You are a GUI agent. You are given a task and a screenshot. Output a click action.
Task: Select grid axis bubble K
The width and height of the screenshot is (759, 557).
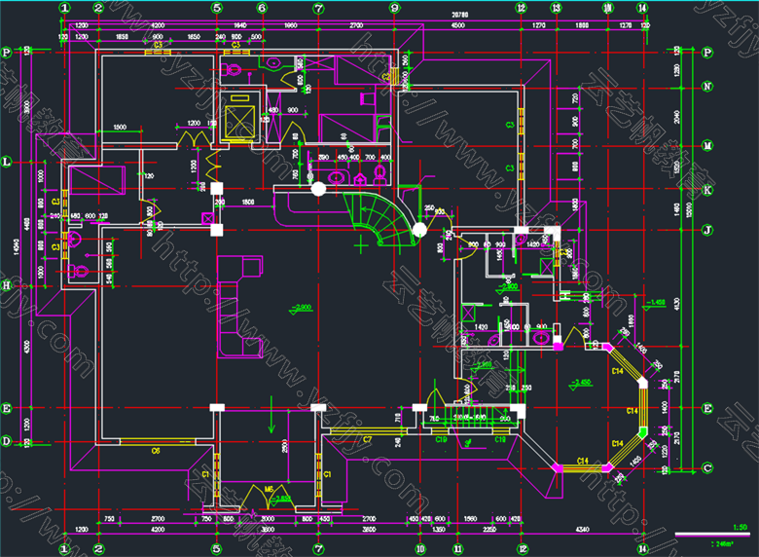click(707, 190)
